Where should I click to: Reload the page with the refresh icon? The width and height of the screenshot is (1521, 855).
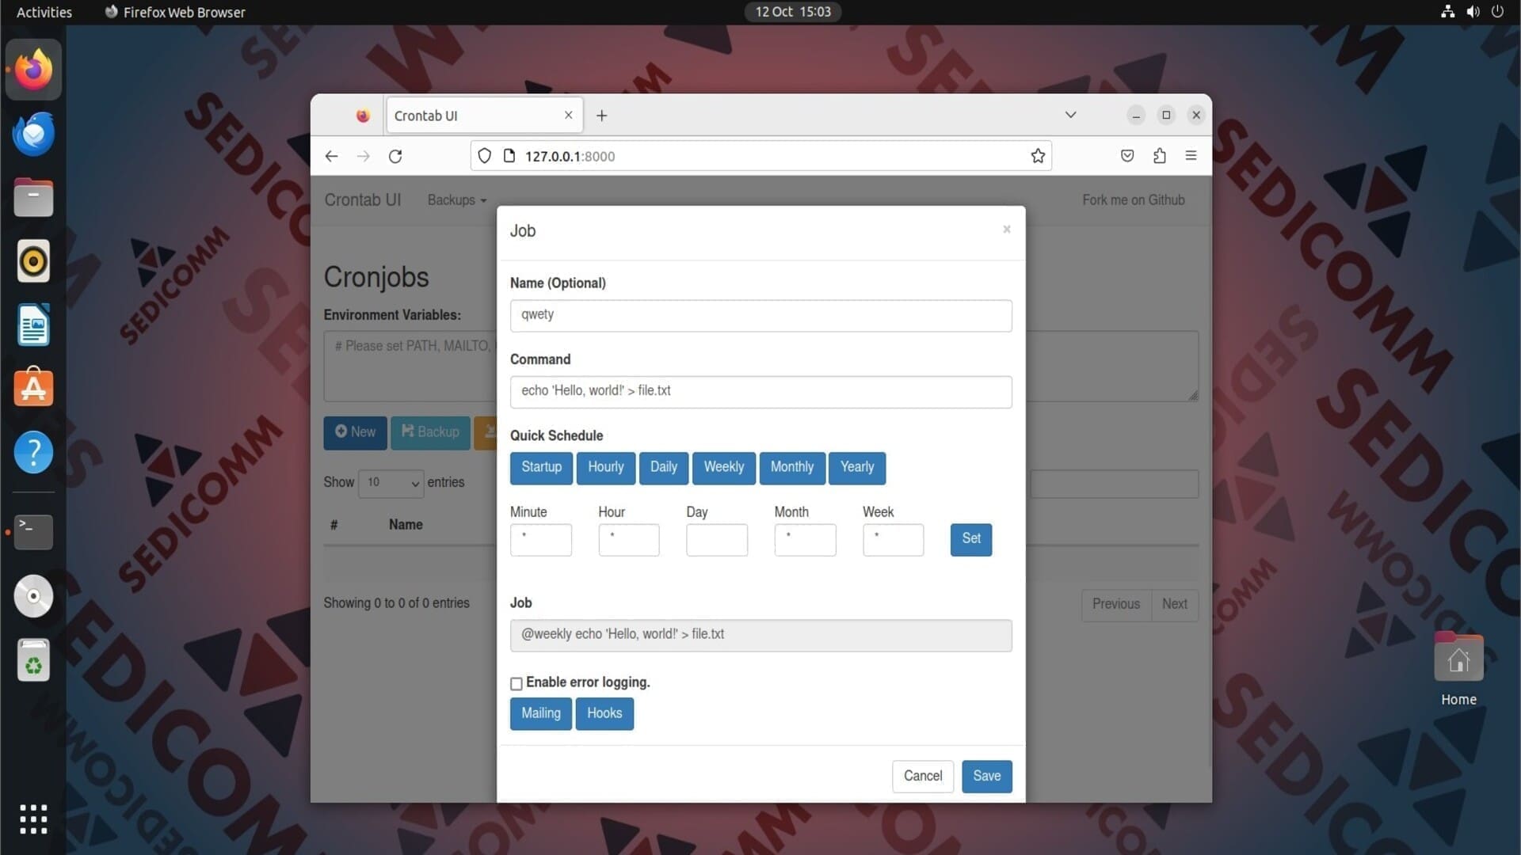(395, 156)
